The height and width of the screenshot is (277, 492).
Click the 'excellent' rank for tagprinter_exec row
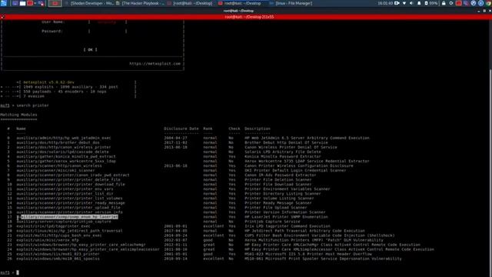coord(214,226)
